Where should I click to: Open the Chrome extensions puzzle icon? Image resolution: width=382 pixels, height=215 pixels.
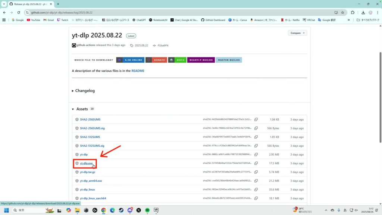coord(353,12)
